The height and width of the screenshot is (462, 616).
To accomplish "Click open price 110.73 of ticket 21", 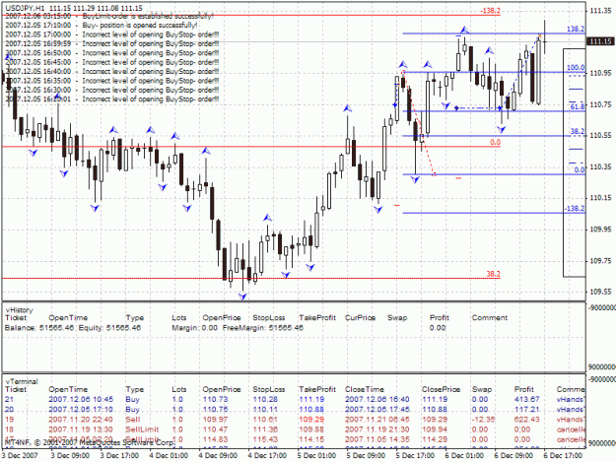I will pyautogui.click(x=215, y=399).
